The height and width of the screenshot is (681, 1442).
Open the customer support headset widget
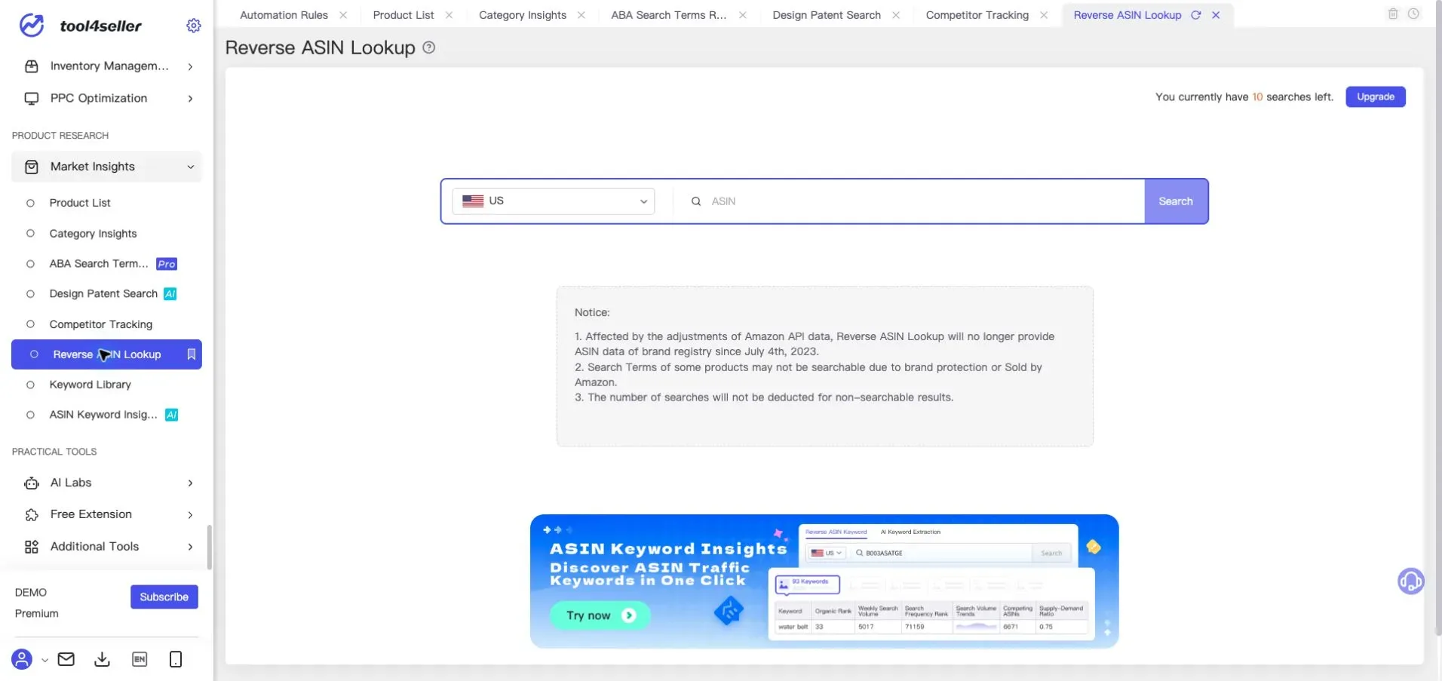[x=1410, y=581]
